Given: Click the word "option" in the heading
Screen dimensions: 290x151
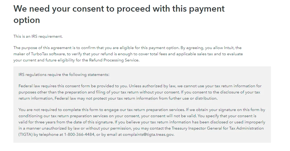Looking at the screenshot, I should click(27, 20).
